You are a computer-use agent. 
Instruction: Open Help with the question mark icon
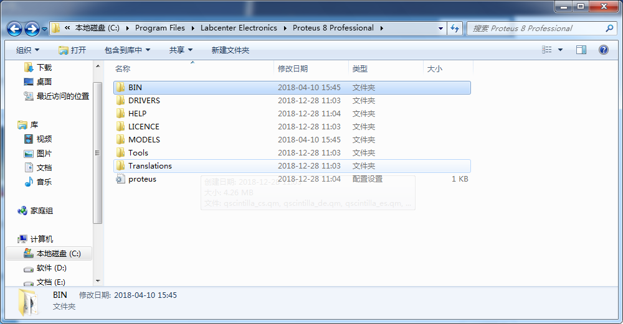tap(604, 50)
